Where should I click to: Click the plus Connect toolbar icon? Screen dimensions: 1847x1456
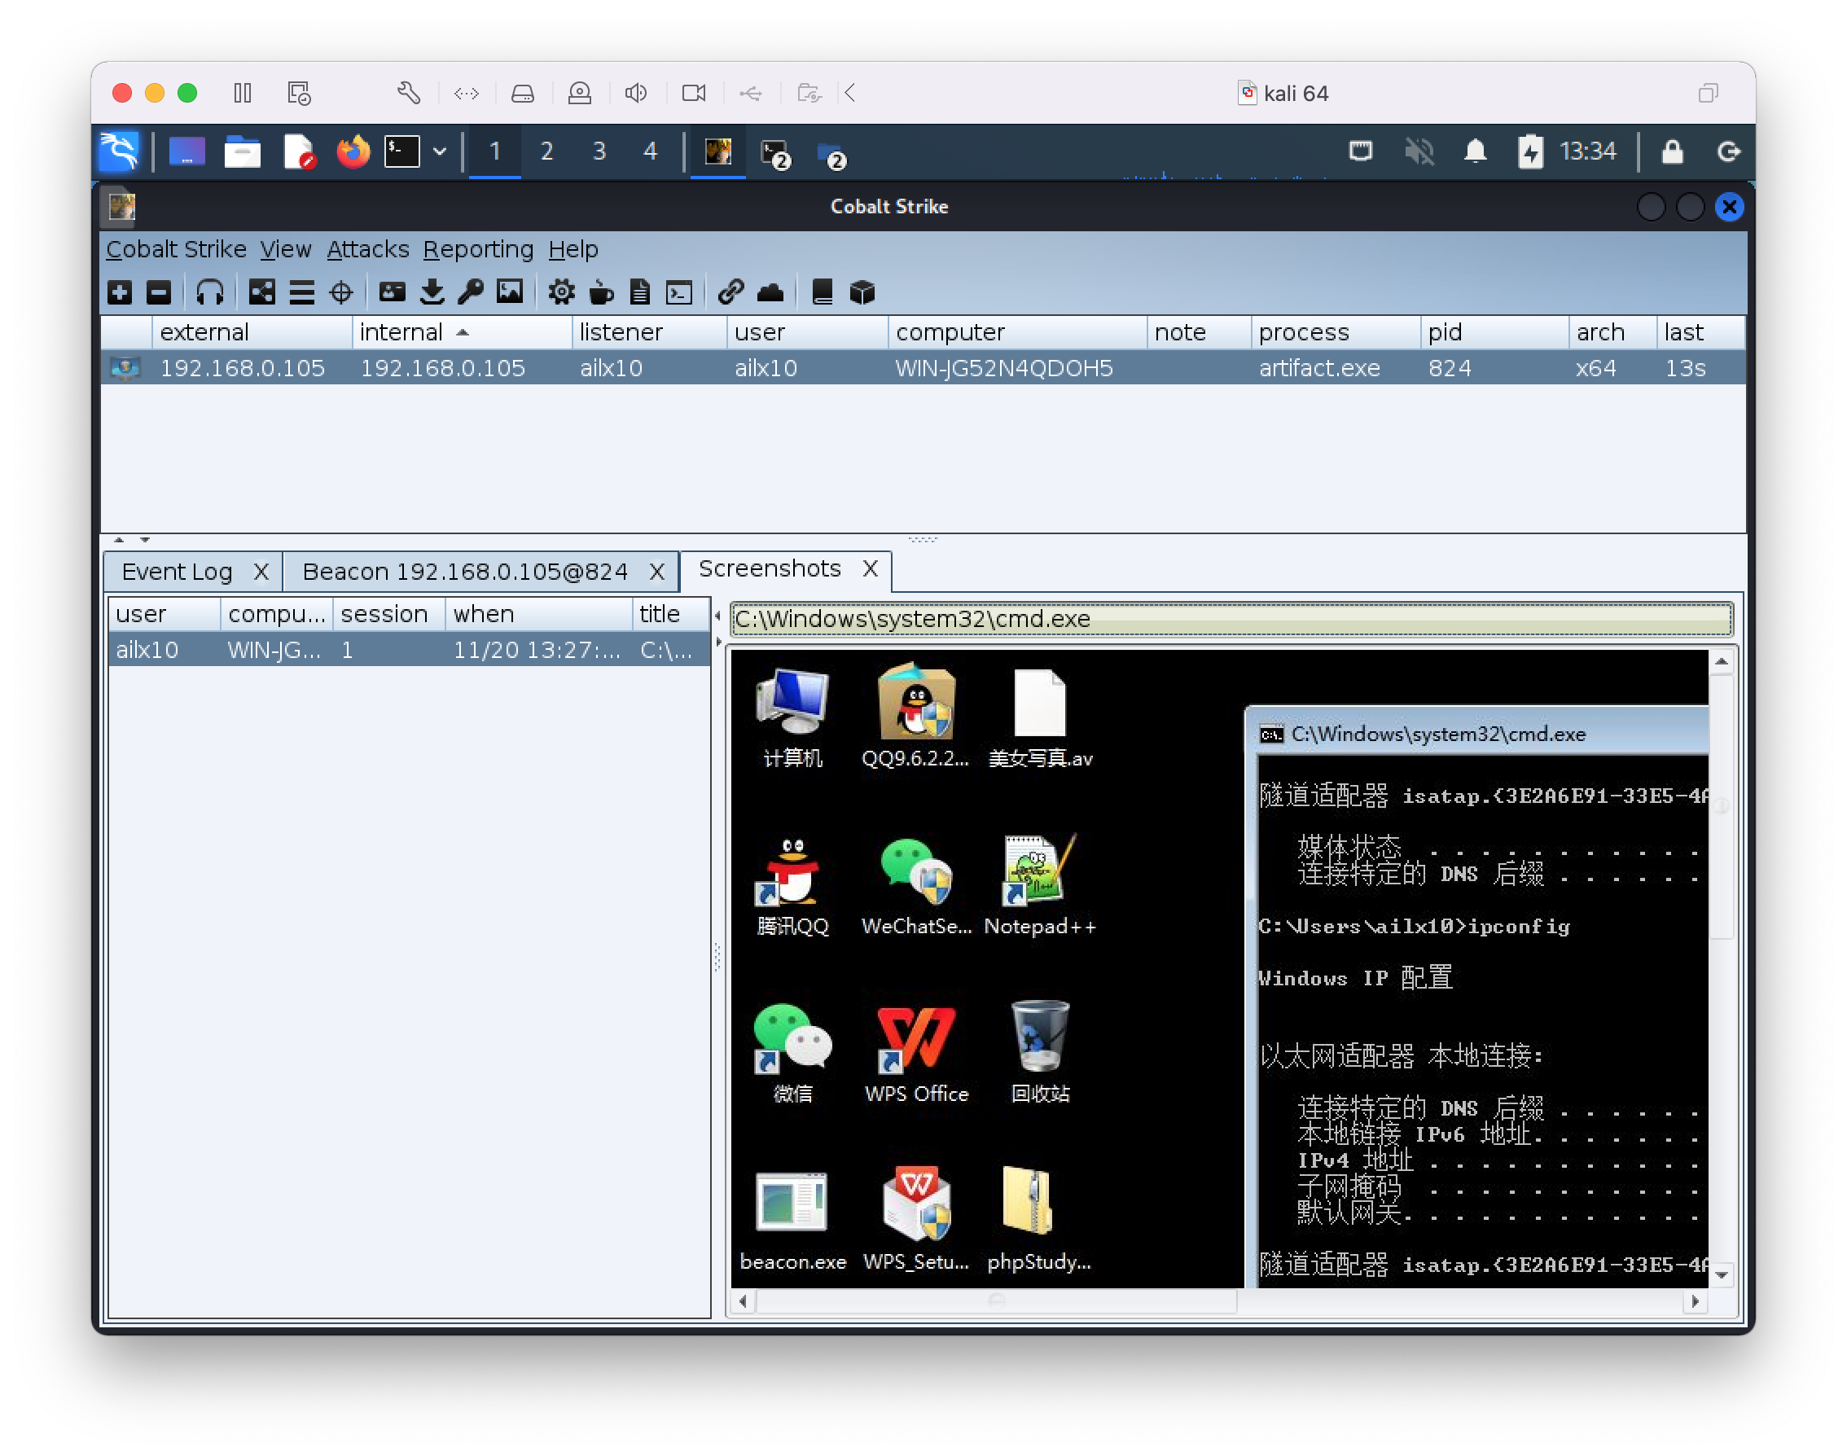pyautogui.click(x=121, y=292)
